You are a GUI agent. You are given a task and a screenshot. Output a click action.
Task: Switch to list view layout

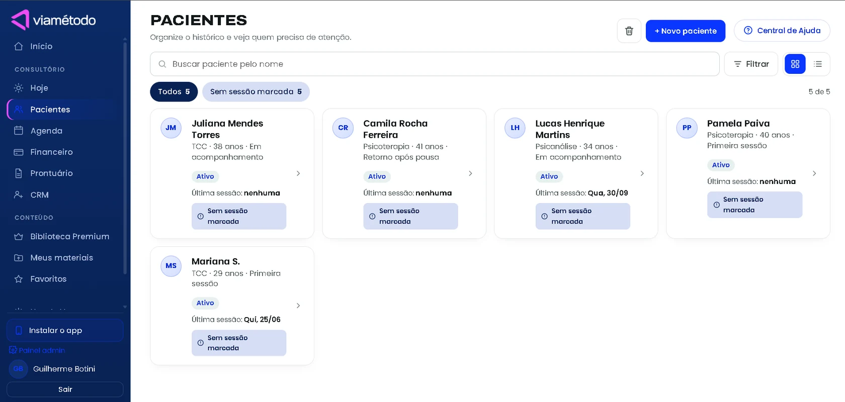818,64
